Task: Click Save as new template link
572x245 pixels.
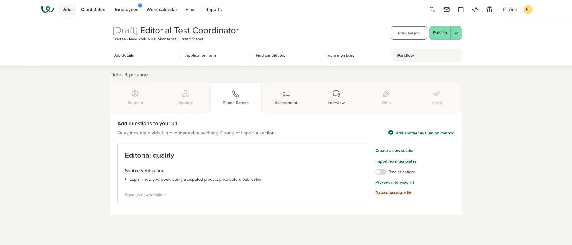Action: tap(145, 195)
